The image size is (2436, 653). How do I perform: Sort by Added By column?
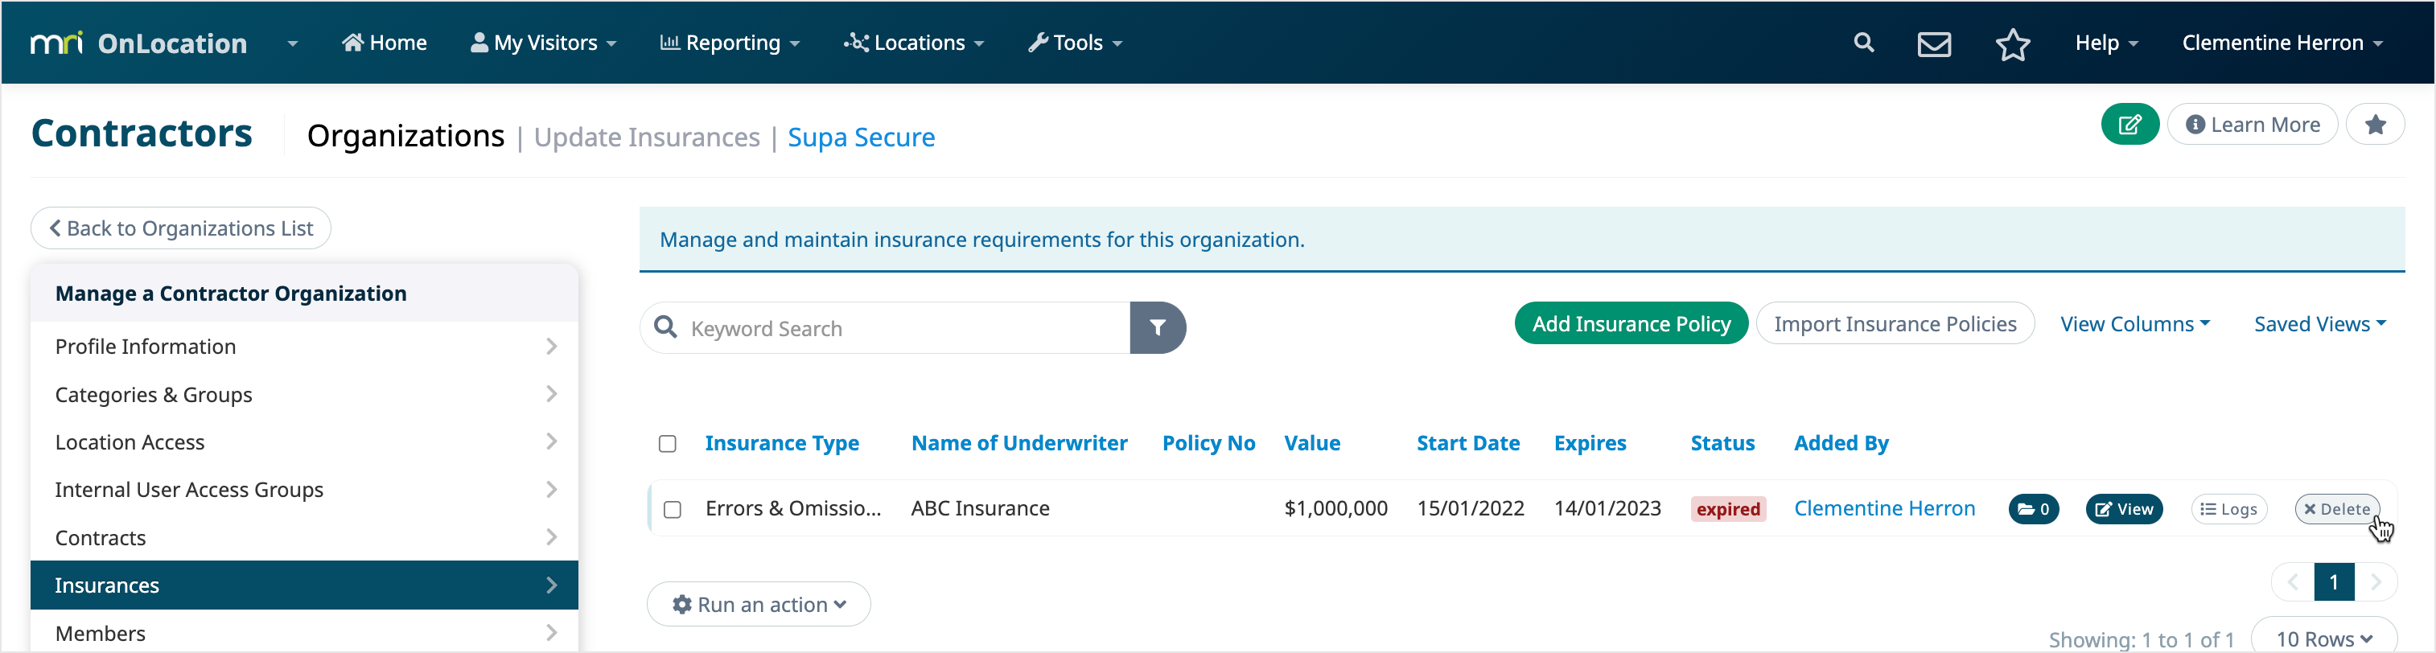(1840, 442)
